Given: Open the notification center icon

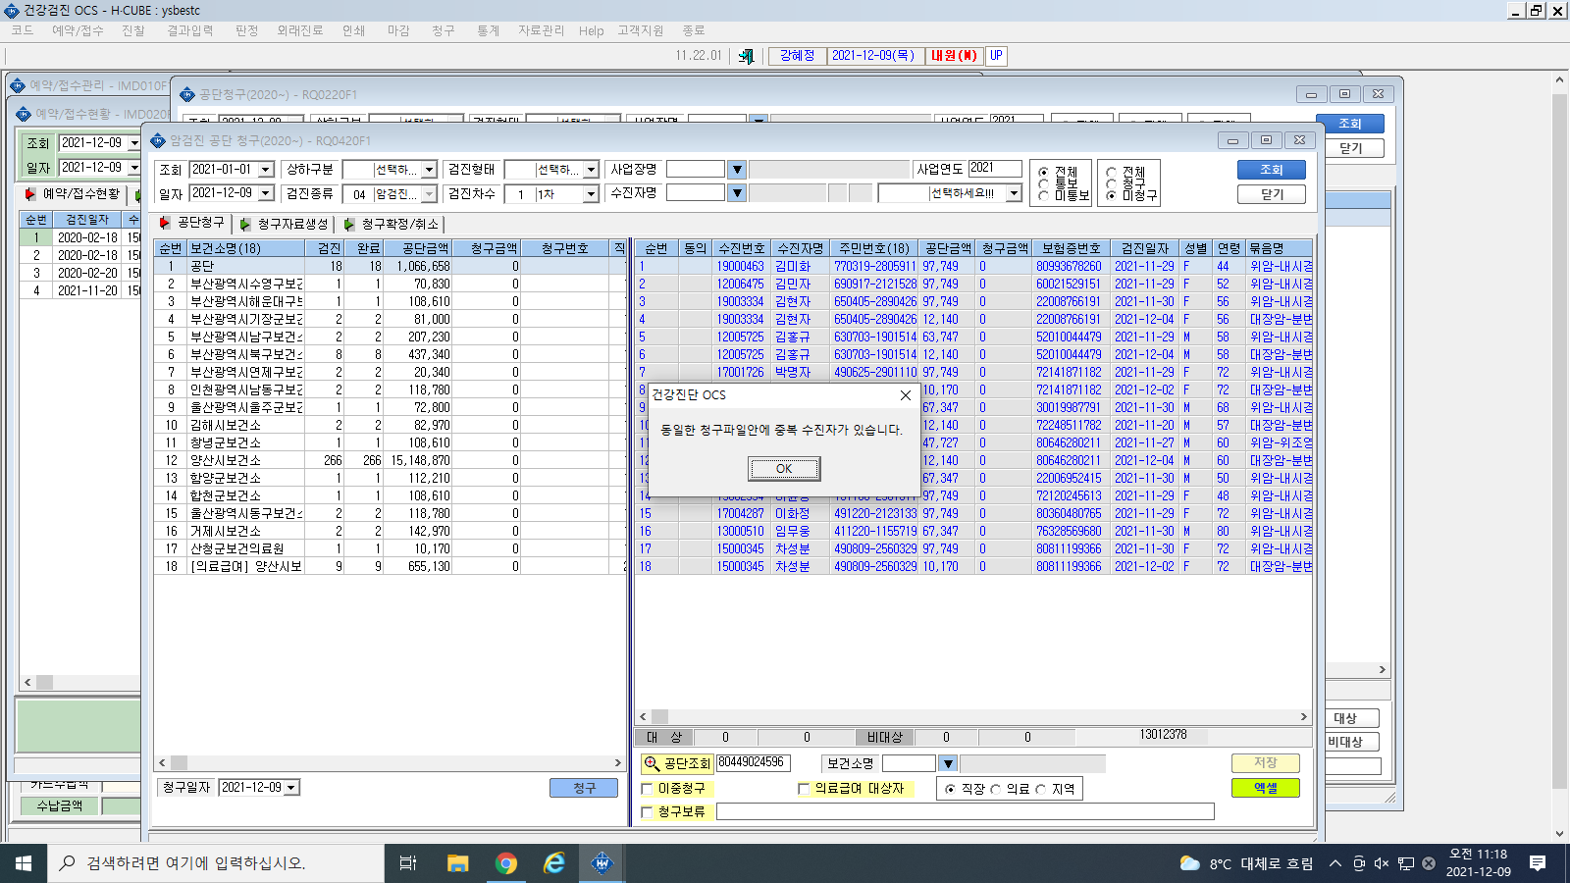Looking at the screenshot, I should tap(1538, 863).
